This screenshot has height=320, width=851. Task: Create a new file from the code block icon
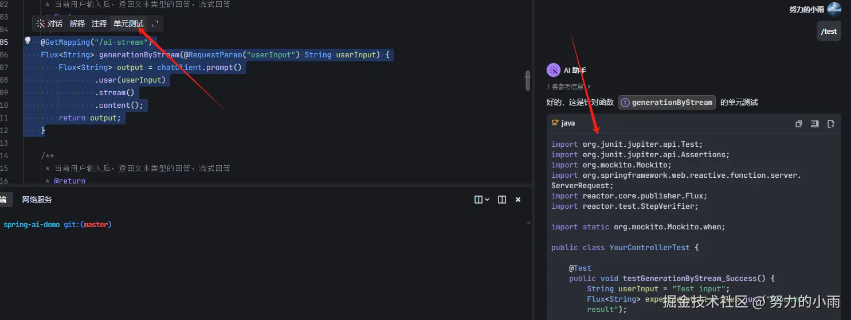831,123
